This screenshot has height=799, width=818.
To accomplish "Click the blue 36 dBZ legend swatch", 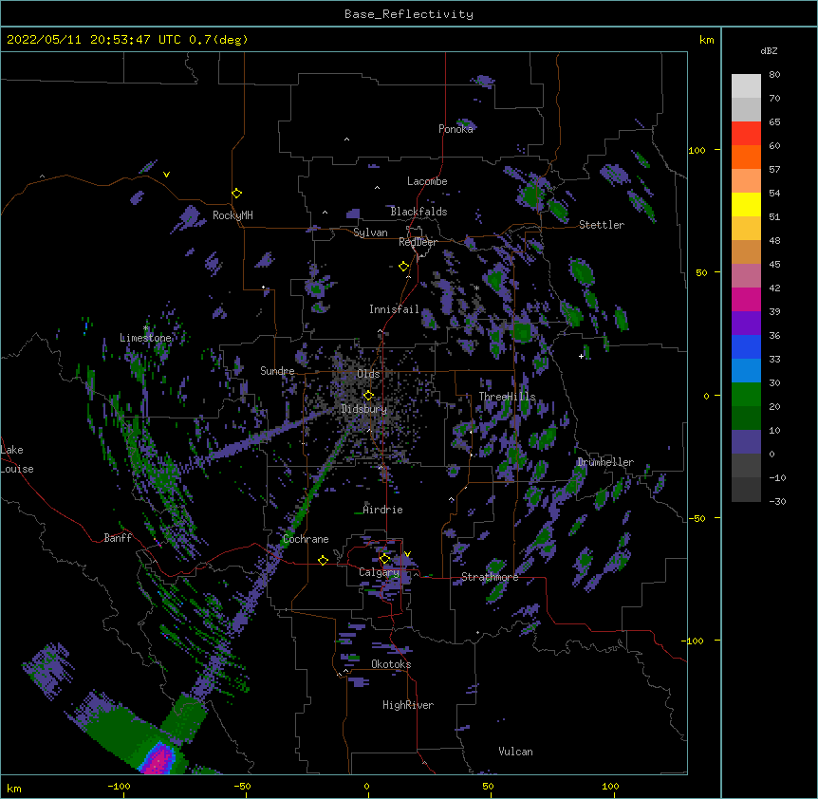I will coord(746,346).
